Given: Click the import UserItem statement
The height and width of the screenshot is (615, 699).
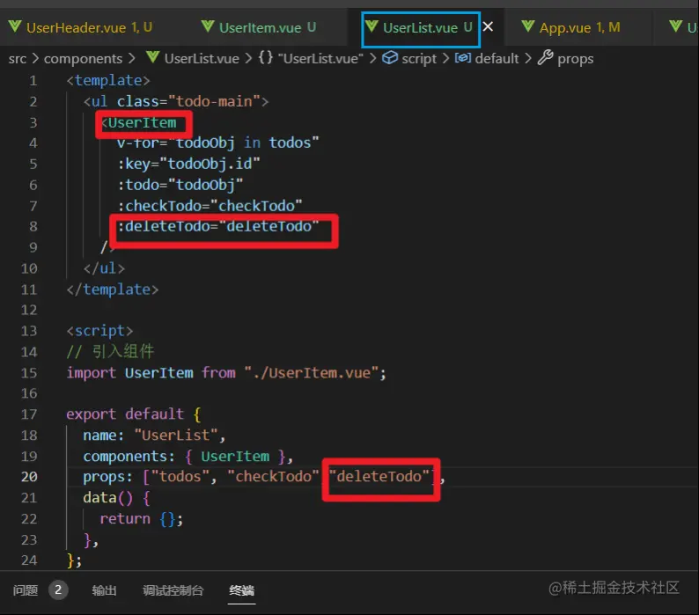Looking at the screenshot, I should click(x=226, y=372).
